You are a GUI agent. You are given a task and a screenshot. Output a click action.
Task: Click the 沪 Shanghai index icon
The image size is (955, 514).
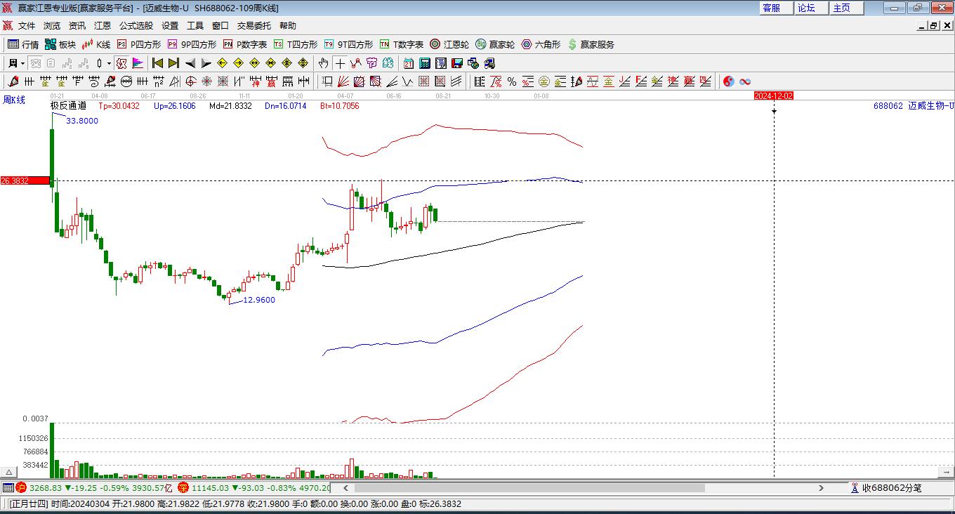[x=21, y=488]
